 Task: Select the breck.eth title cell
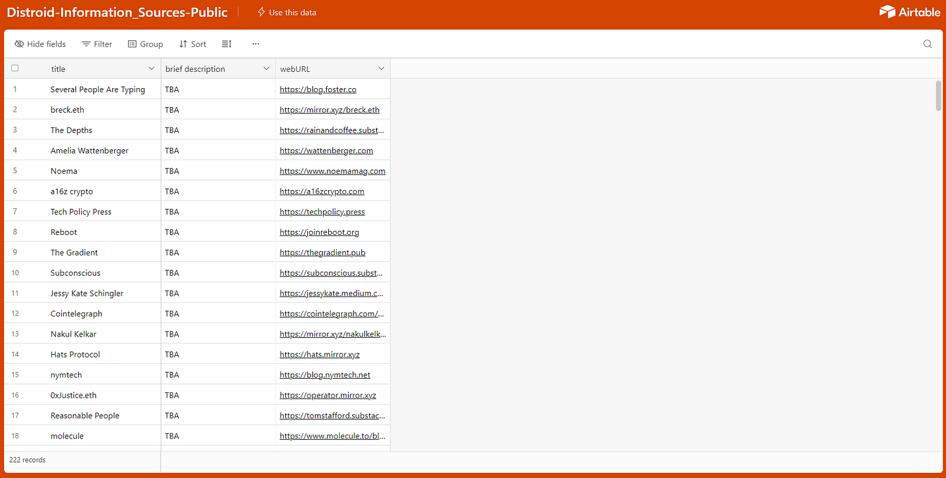(69, 110)
